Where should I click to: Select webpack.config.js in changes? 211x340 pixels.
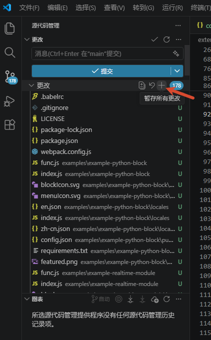pyautogui.click(x=106, y=152)
